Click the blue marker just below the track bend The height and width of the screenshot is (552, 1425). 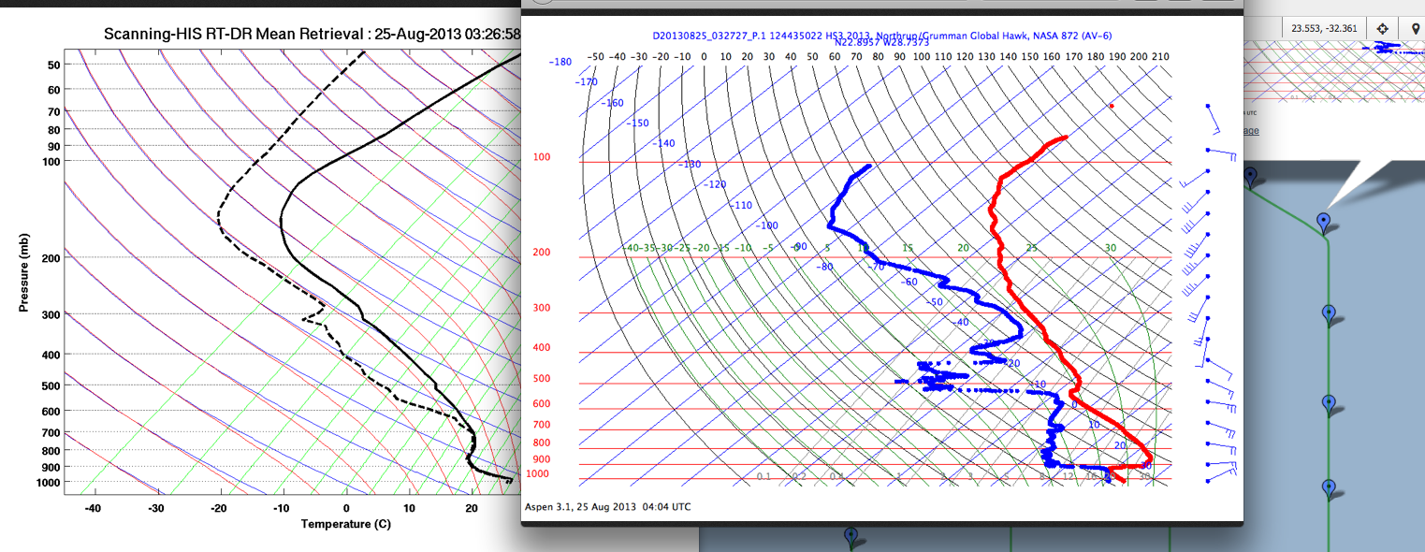tap(1327, 312)
